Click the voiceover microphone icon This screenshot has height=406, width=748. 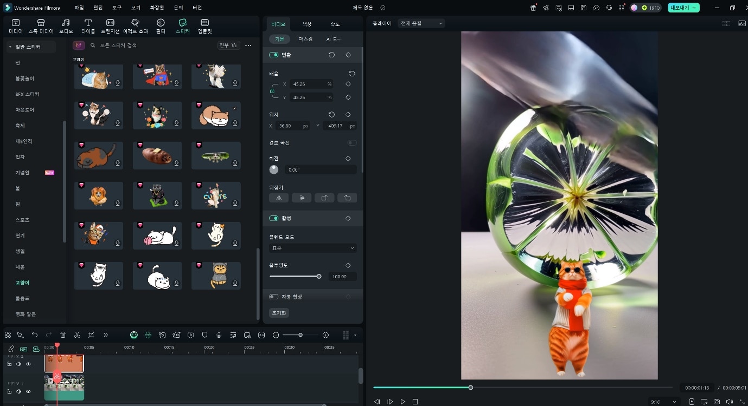(x=219, y=335)
